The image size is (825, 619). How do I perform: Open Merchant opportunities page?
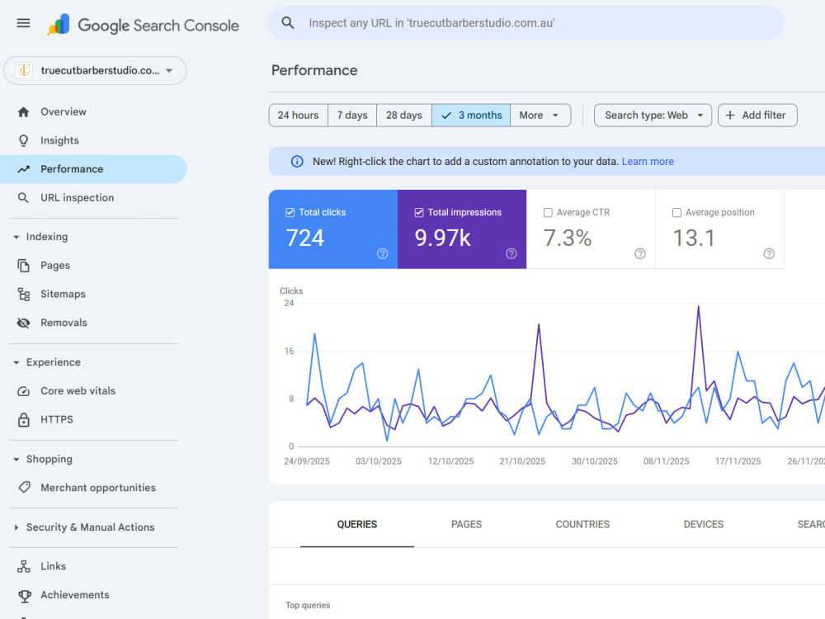point(94,488)
